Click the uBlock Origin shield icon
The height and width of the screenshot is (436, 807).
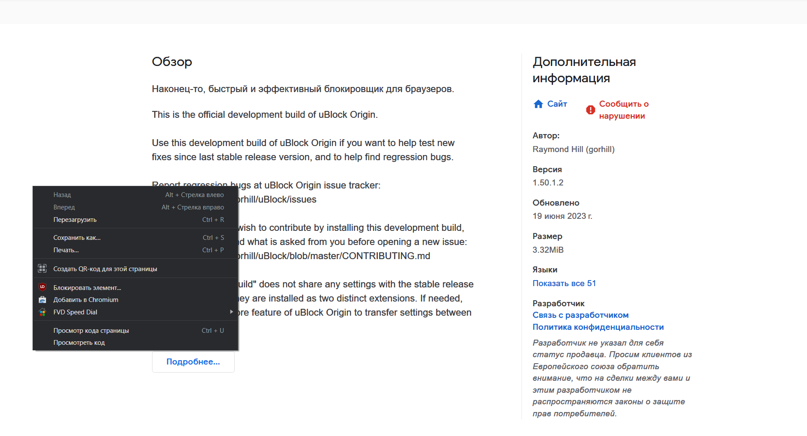pyautogui.click(x=42, y=287)
